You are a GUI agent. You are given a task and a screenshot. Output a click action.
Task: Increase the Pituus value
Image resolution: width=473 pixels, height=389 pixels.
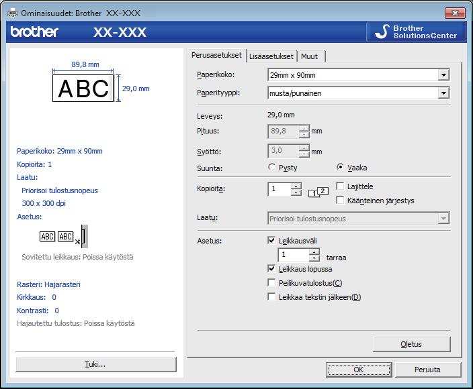304,128
